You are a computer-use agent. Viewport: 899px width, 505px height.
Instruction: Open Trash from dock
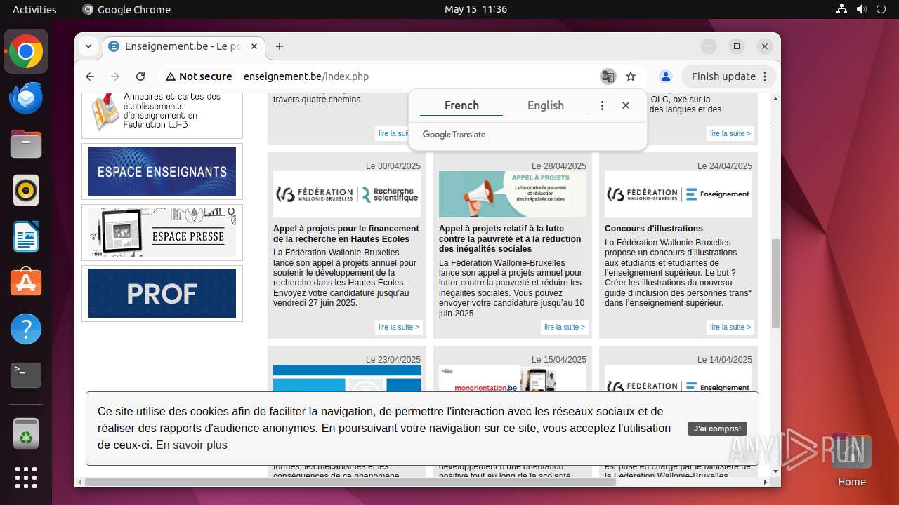point(26,433)
